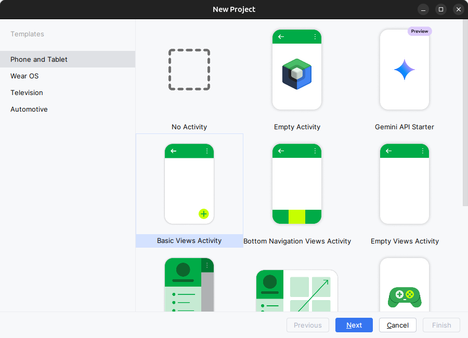The height and width of the screenshot is (338, 468).
Task: Select Bottom Navigation Views Activity phone preview
Action: point(297,184)
